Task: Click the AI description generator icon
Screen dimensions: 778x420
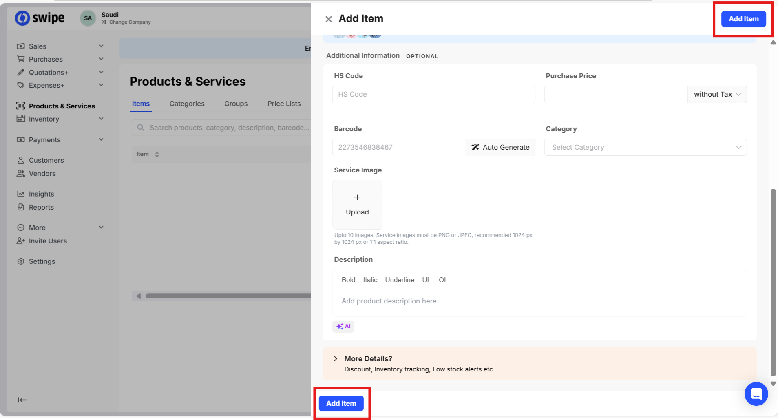Action: (343, 327)
